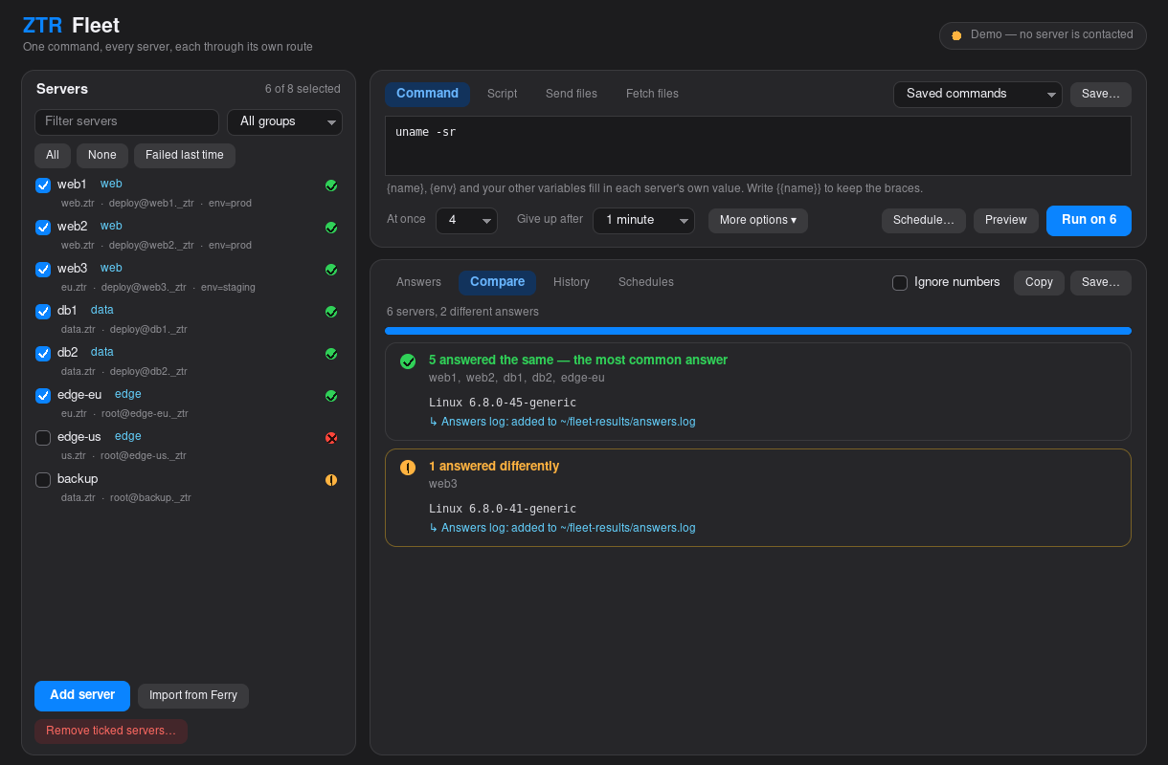Open the Fetch files tab

tap(652, 94)
